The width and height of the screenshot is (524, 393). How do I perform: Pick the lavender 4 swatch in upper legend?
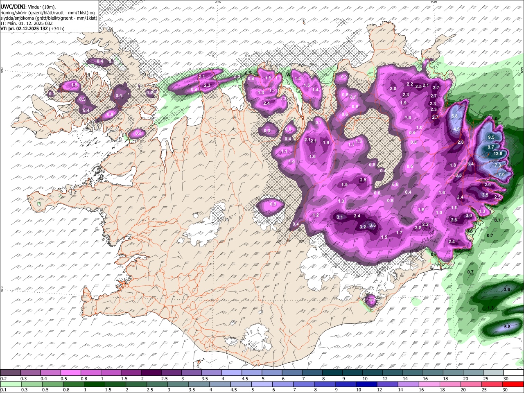(232, 373)
